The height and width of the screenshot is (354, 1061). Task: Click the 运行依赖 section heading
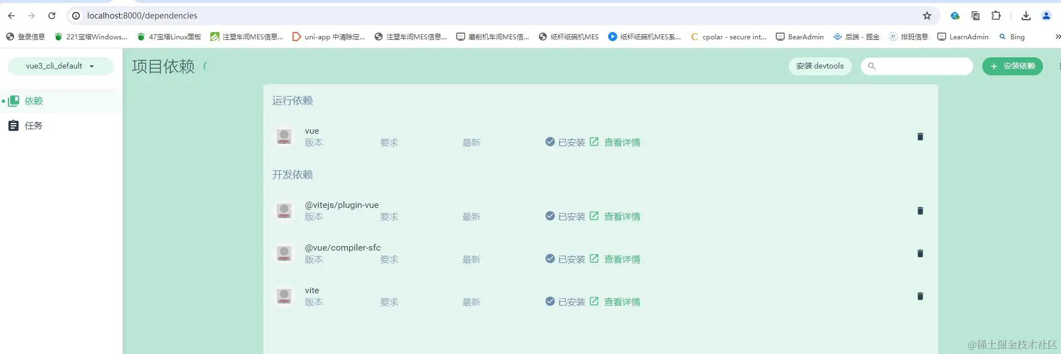(293, 101)
